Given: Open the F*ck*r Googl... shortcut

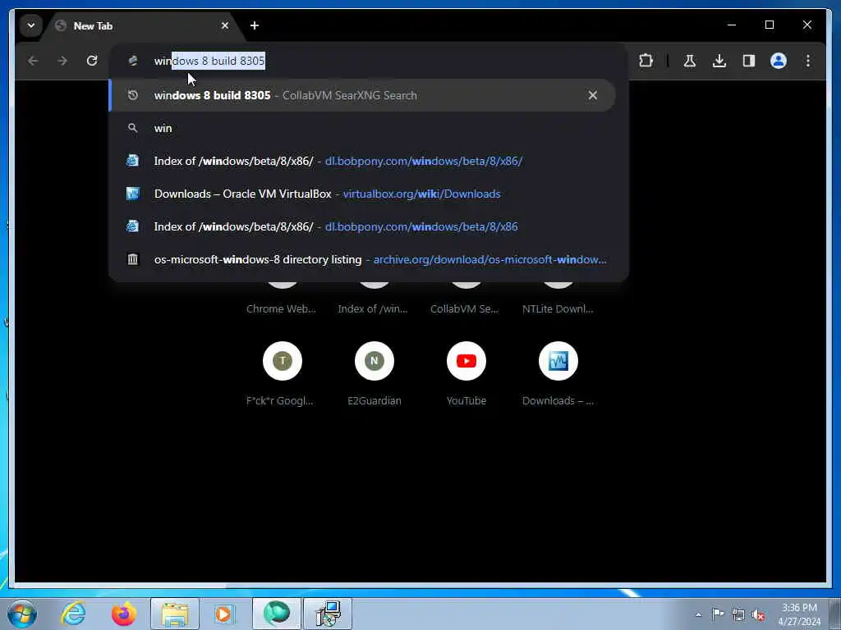Looking at the screenshot, I should [x=283, y=373].
